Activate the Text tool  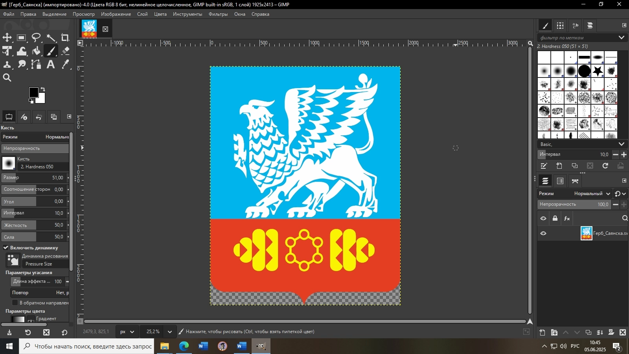coord(51,65)
